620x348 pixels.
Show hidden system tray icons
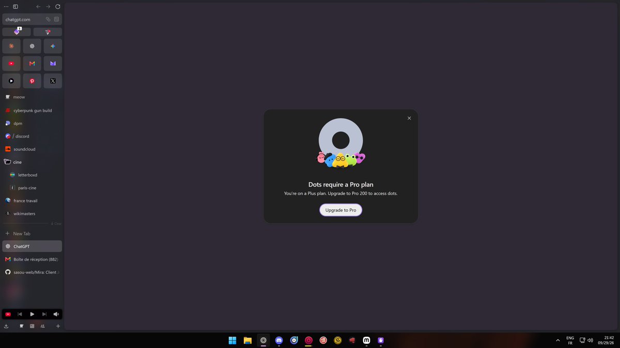557,340
